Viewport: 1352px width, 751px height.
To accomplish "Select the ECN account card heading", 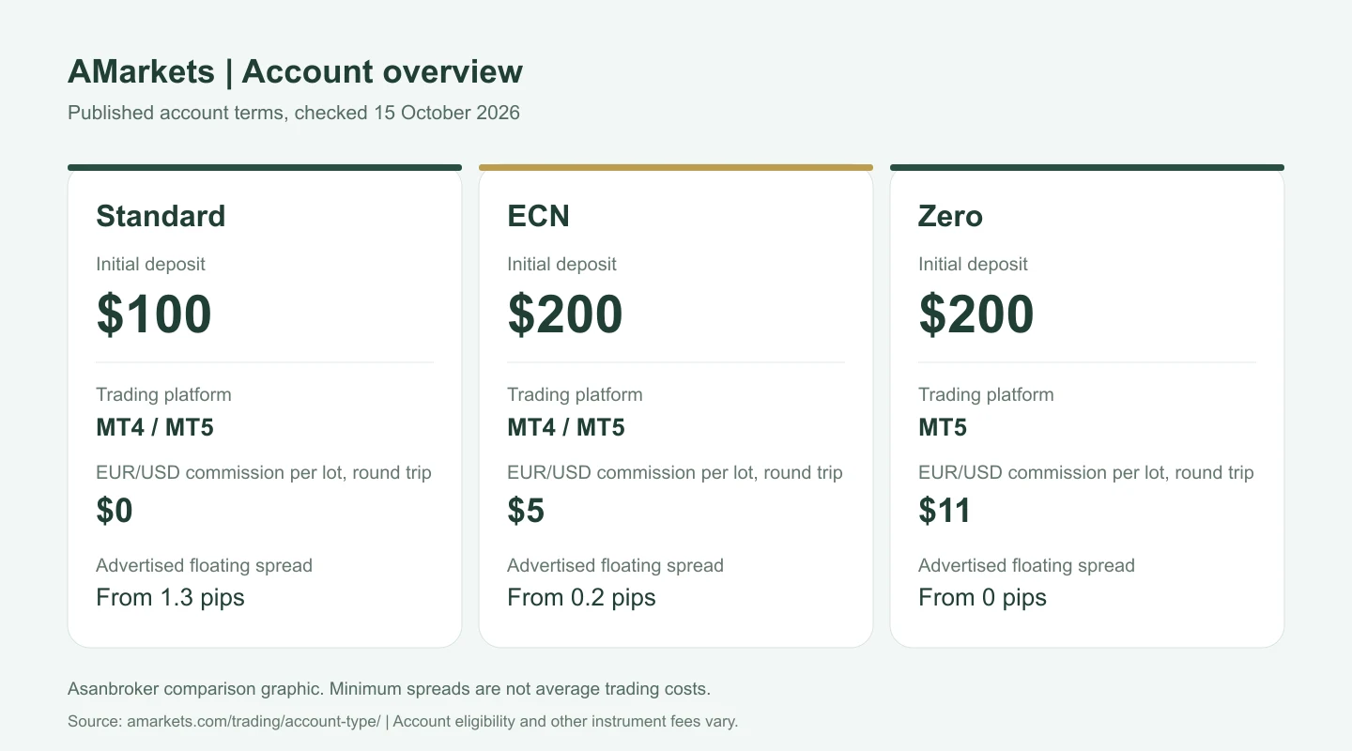I will (x=538, y=216).
